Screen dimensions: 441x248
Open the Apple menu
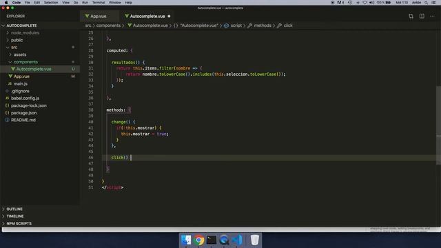click(x=6, y=3)
